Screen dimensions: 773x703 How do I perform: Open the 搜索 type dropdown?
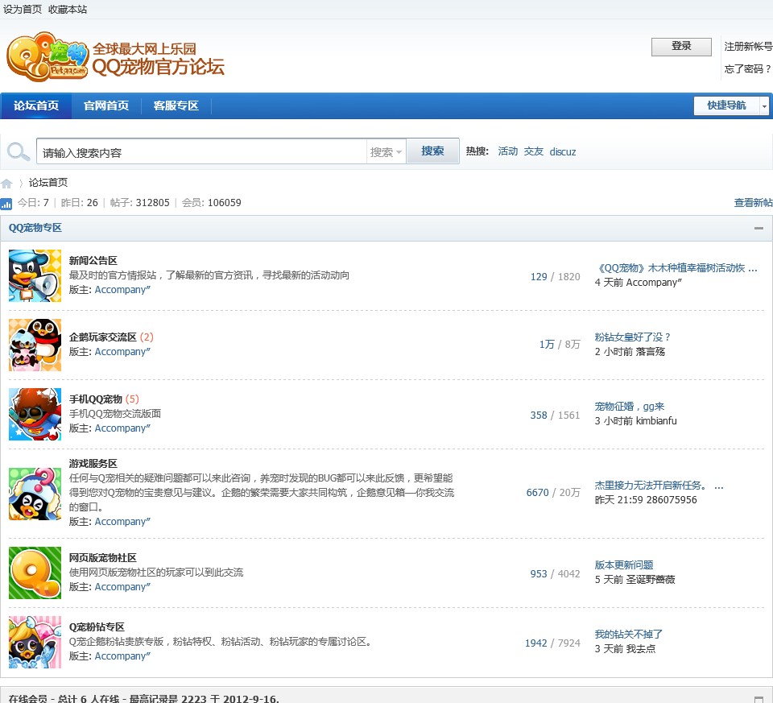click(386, 152)
